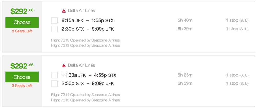Image resolution: width=256 pixels, height=109 pixels.
Task: Click the 8:15a JFK – 1:55p STX flight times
Action: pos(87,20)
